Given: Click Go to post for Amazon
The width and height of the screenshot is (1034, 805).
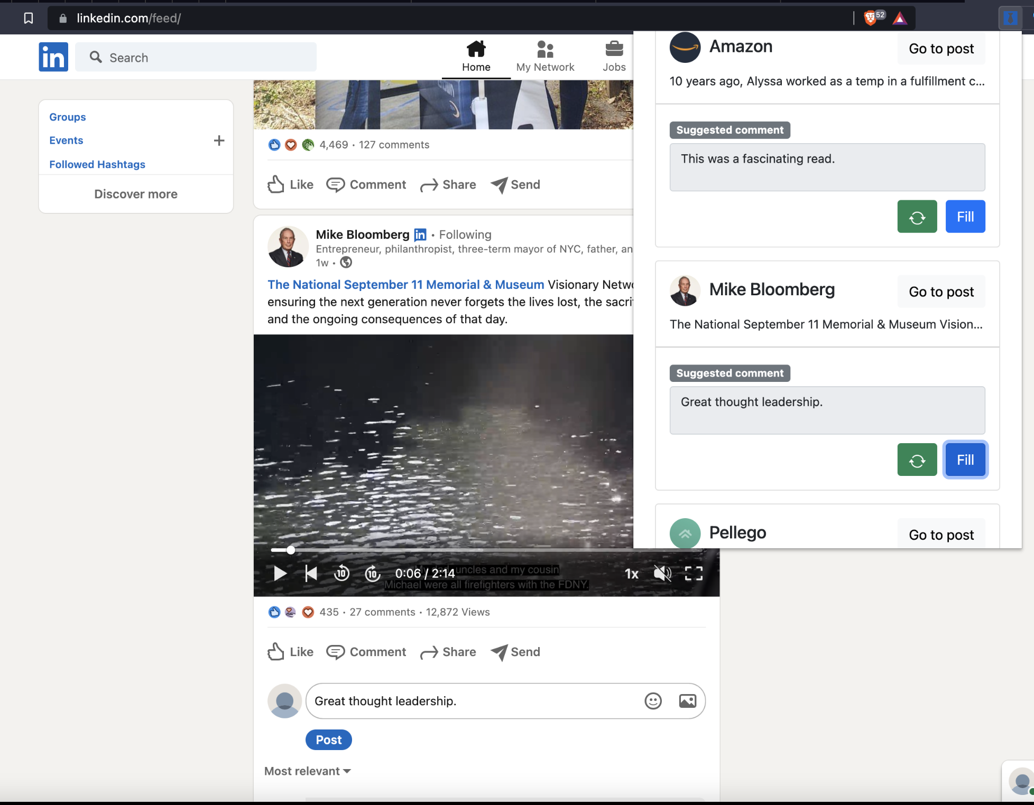Looking at the screenshot, I should coord(941,49).
